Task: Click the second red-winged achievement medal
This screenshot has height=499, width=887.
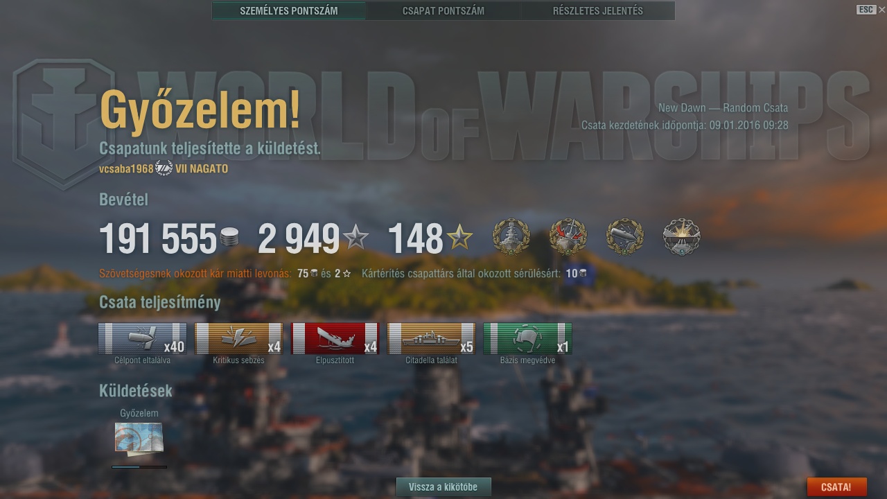Action: 568,237
